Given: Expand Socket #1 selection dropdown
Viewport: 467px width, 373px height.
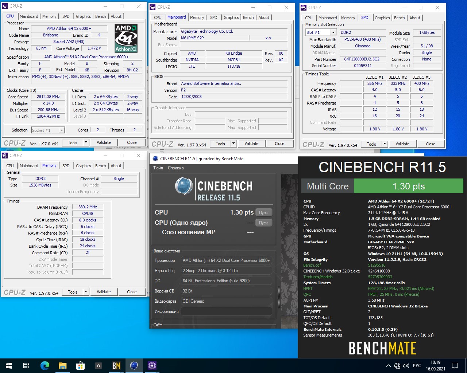Looking at the screenshot, I should click(62, 130).
